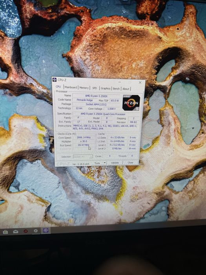
Task: Click the Instructions list field
Action: click(x=106, y=127)
